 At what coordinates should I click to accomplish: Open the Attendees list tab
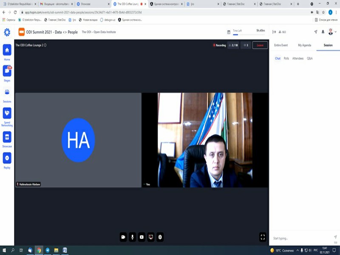pos(298,58)
